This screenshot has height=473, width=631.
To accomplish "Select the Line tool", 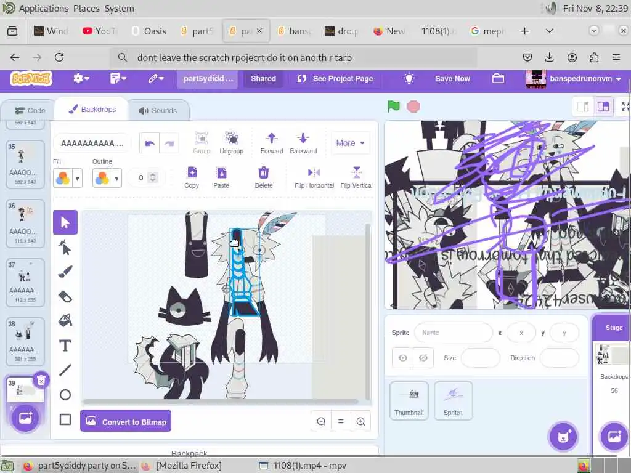I will pos(65,370).
